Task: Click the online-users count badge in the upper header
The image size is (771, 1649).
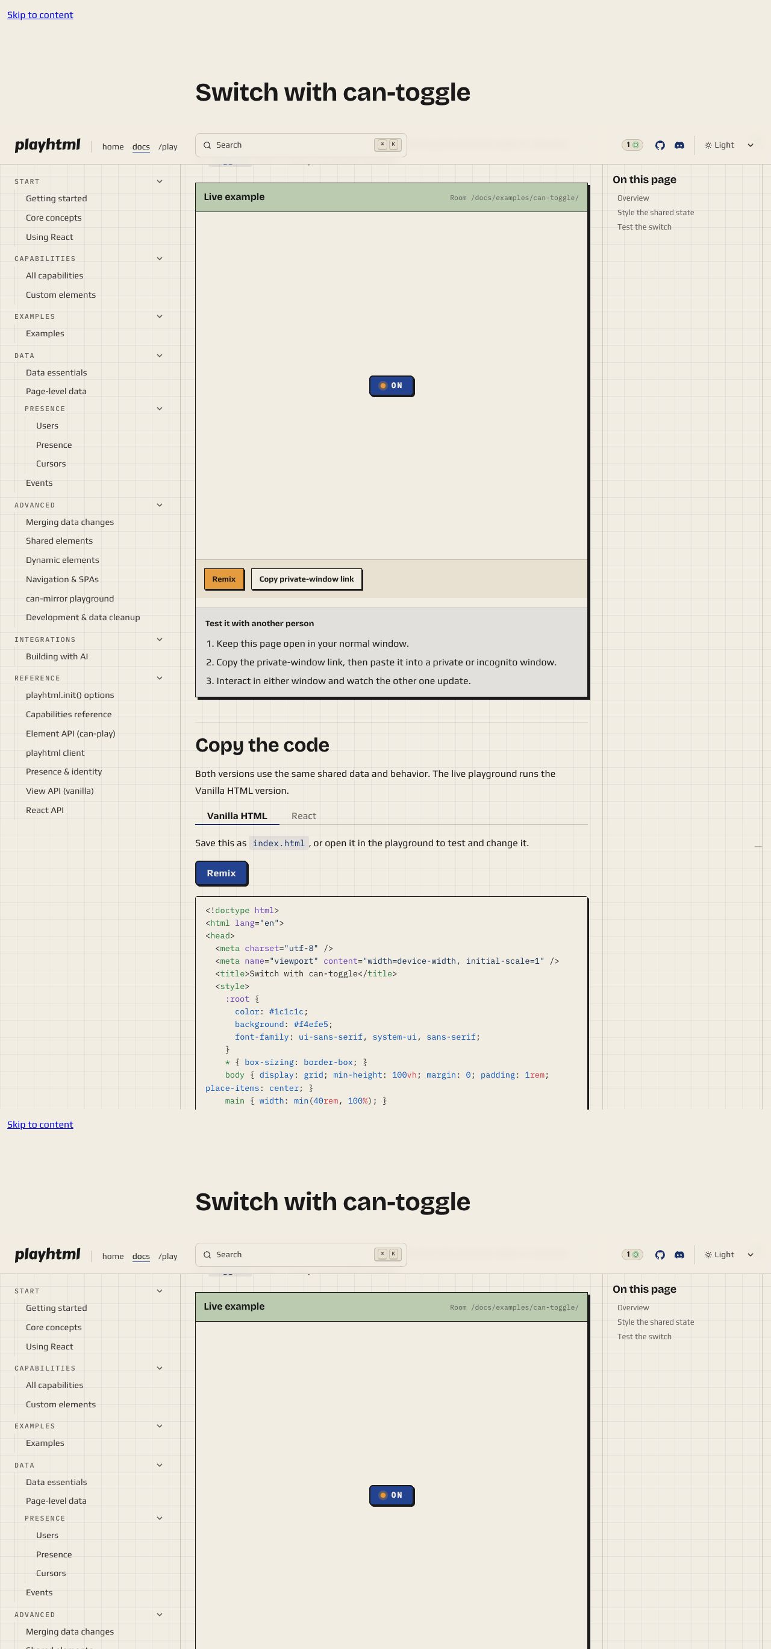Action: point(632,145)
